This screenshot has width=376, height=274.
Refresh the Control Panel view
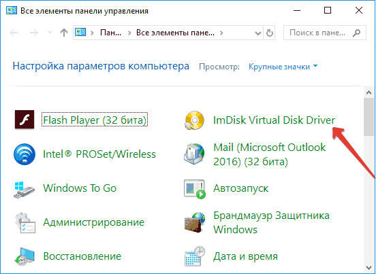(270, 33)
